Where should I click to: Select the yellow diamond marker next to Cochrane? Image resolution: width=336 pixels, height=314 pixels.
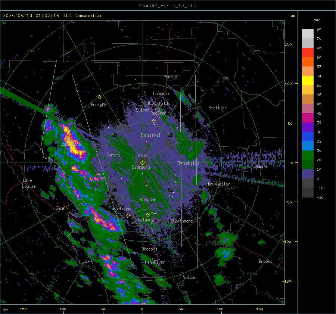tap(128, 216)
